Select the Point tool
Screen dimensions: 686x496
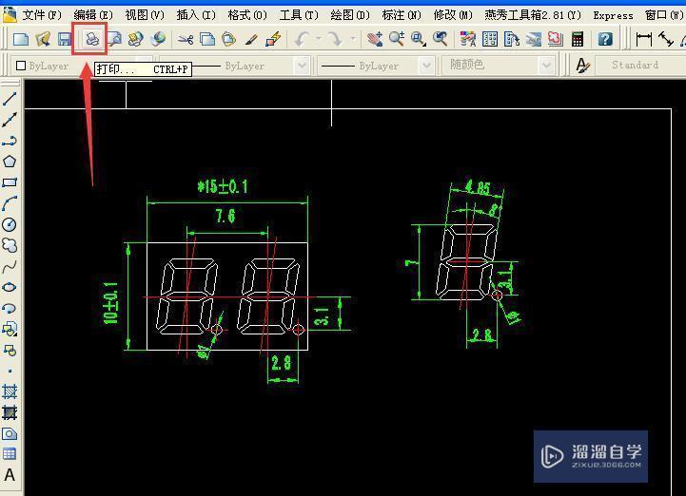coord(10,371)
